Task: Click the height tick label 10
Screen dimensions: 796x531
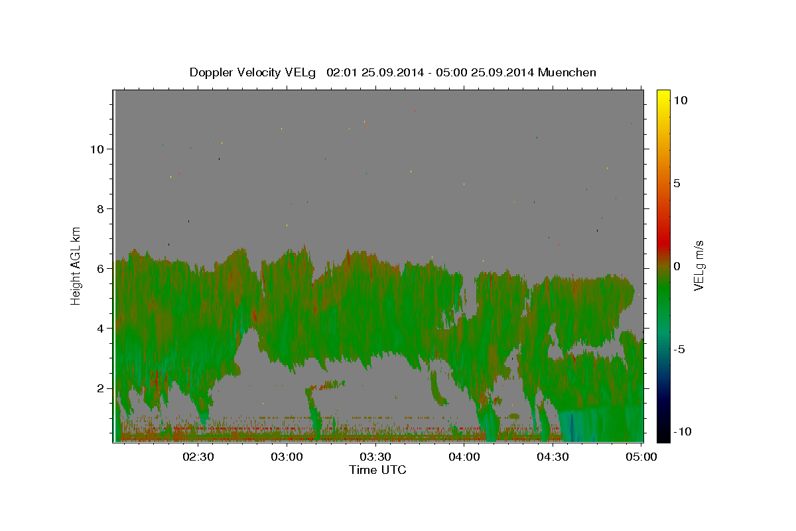Action: [97, 149]
